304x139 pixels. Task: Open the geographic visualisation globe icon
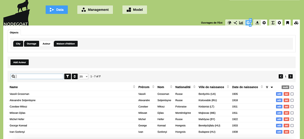[x=229, y=23]
